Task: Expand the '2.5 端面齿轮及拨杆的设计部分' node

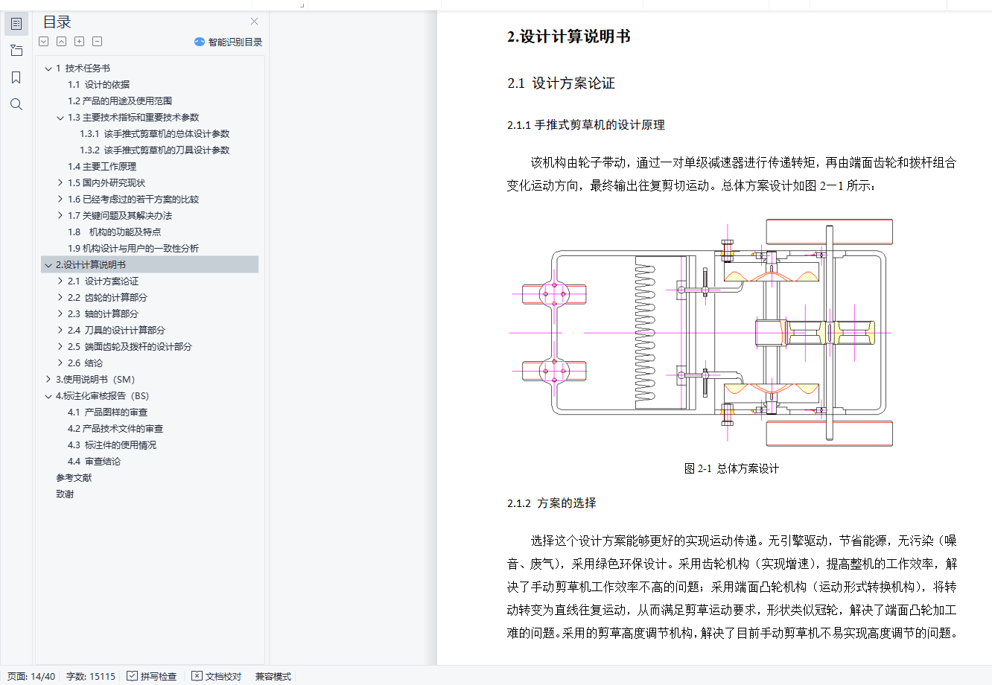Action: coord(60,347)
